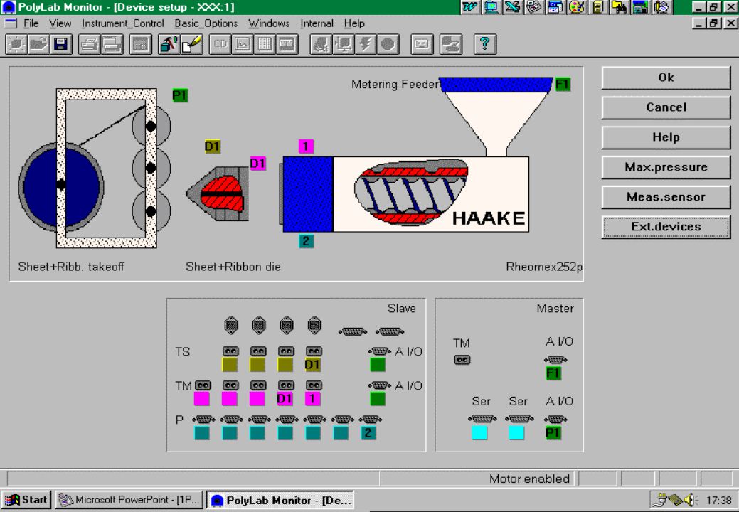
Task: Click the green F1 tag beside Metering Feeder
Action: [563, 85]
